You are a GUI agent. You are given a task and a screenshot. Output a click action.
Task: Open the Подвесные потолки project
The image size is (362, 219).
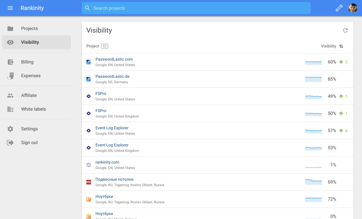pos(114,179)
